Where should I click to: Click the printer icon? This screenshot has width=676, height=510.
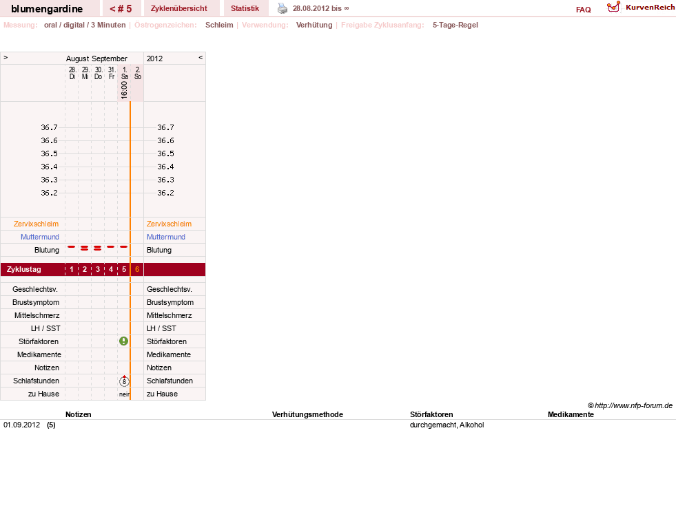pyautogui.click(x=283, y=8)
